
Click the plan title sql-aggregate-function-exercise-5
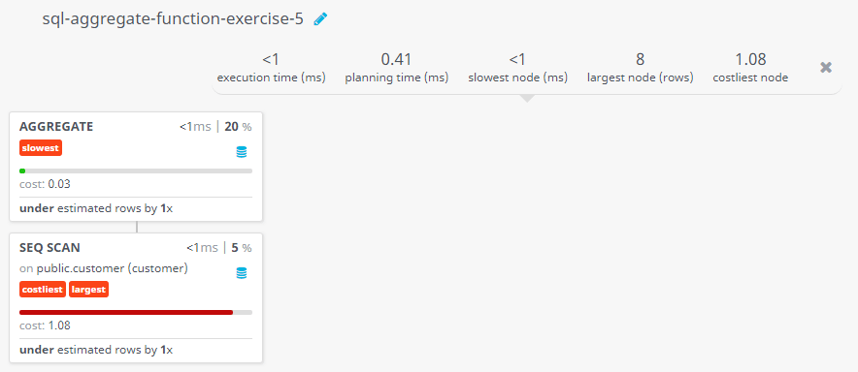tap(173, 19)
